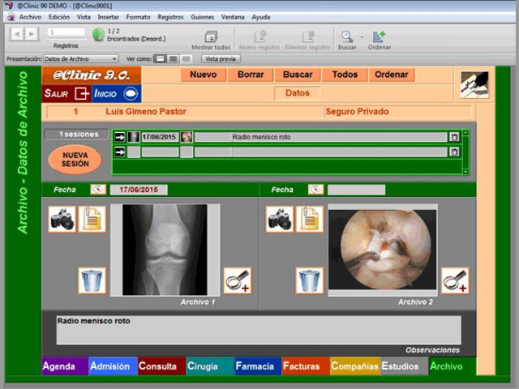Click the camera icon for Archivo 2
This screenshot has width=519, height=389.
(x=280, y=219)
